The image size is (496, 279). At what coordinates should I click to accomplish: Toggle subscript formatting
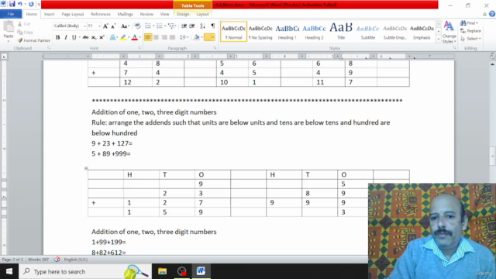(x=94, y=37)
